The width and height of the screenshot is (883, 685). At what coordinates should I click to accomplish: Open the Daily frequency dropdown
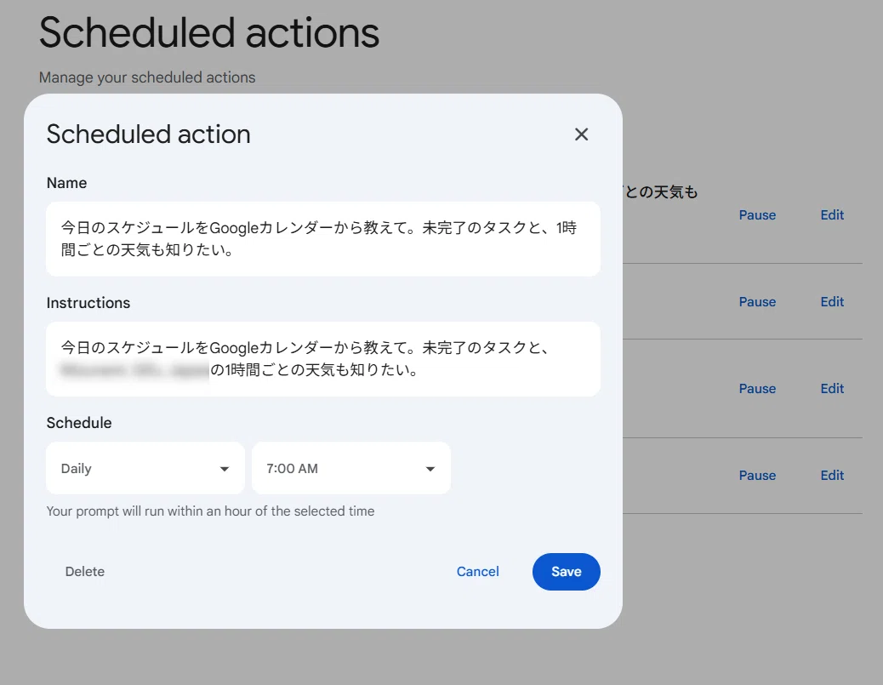[145, 468]
